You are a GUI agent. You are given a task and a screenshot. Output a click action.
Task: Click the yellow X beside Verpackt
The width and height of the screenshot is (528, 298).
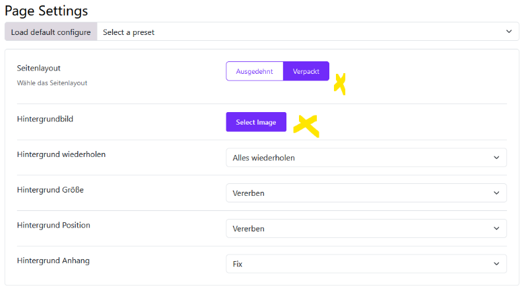pos(340,84)
